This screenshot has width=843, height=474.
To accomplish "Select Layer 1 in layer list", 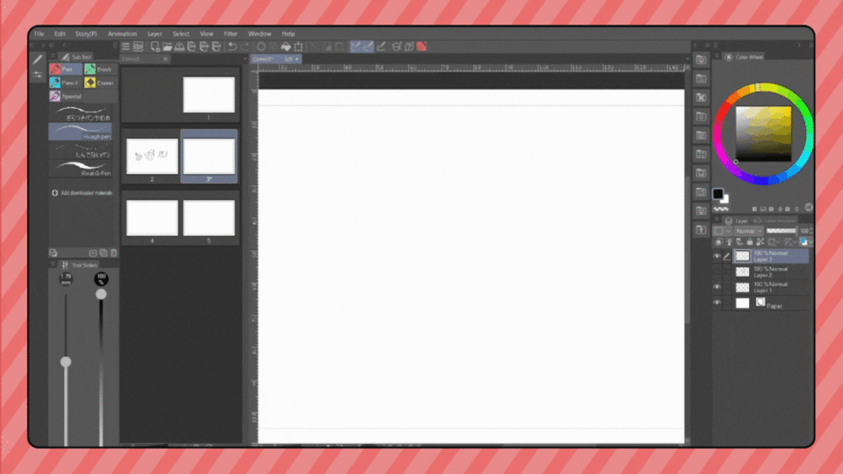I will pos(771,288).
